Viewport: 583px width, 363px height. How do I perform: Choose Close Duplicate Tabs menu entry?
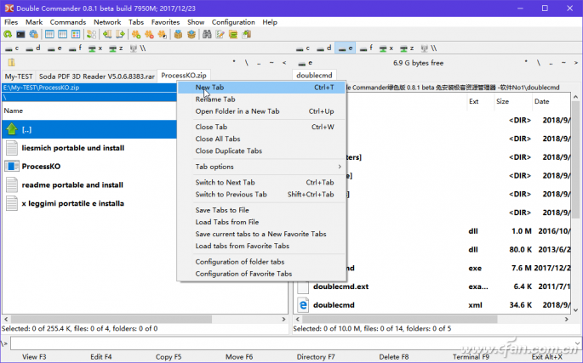(262, 150)
